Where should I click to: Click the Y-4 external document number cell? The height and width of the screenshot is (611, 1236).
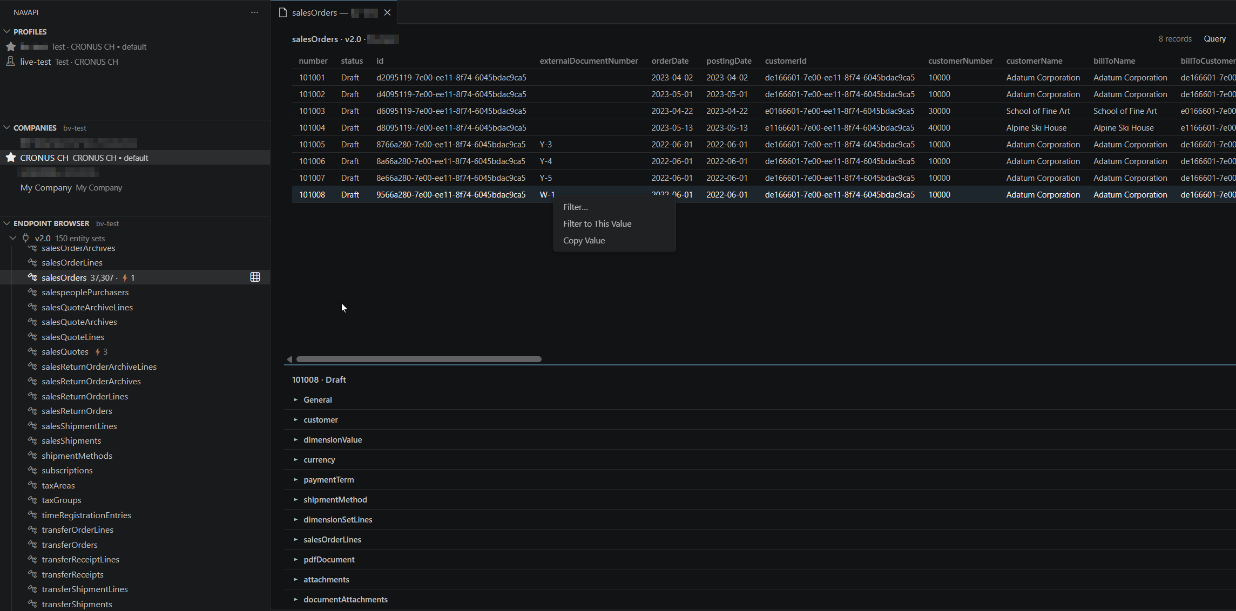click(x=546, y=161)
